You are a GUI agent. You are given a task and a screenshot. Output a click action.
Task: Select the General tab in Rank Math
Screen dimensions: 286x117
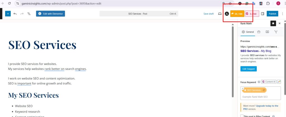tap(248, 32)
